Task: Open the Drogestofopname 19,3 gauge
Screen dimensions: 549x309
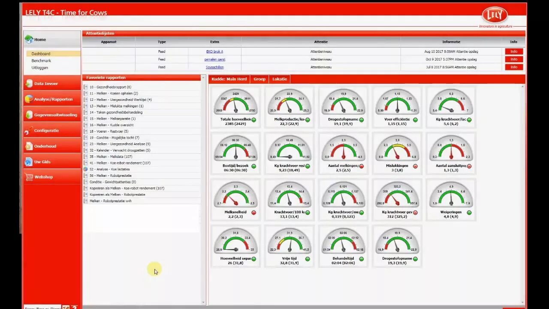Action: [397, 246]
